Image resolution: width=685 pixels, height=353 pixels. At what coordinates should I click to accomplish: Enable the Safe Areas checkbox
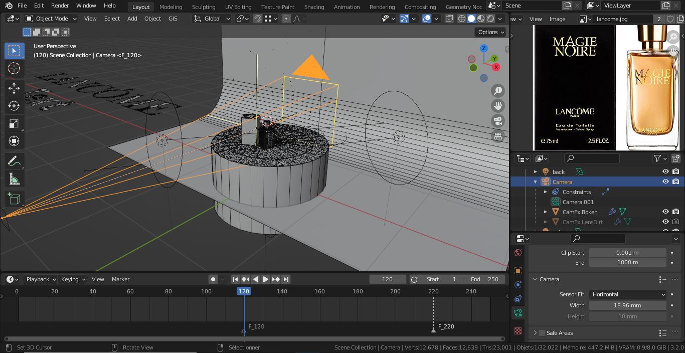coord(542,333)
